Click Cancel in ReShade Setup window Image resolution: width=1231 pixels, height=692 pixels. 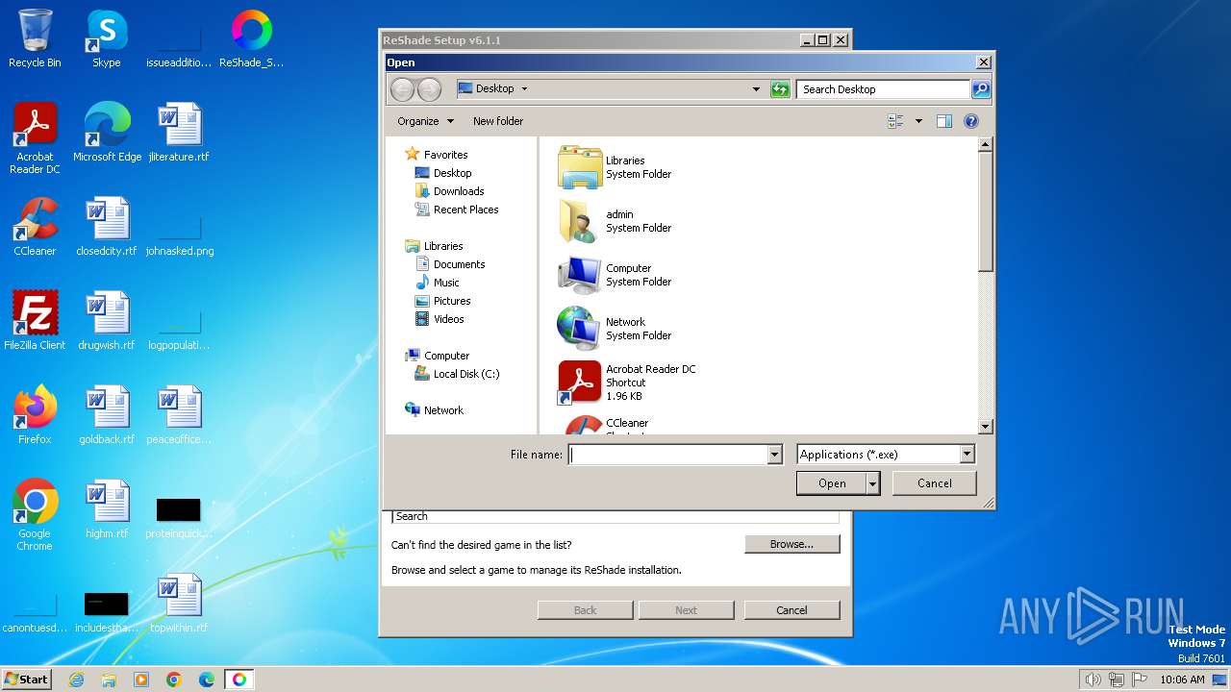coord(791,610)
